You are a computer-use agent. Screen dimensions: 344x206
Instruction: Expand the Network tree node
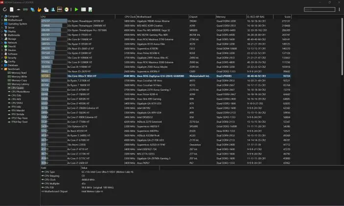(x=2, y=43)
